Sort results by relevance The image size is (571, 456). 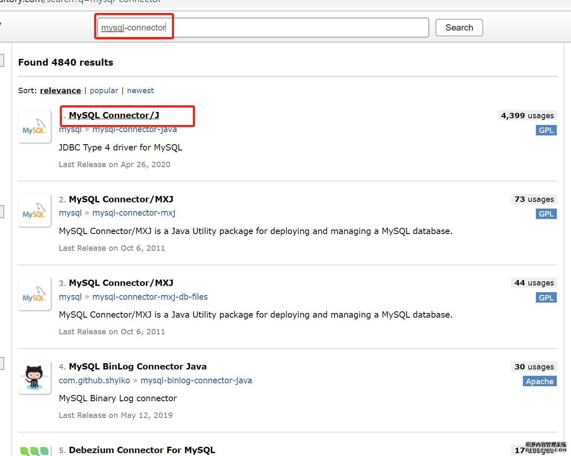click(x=60, y=91)
